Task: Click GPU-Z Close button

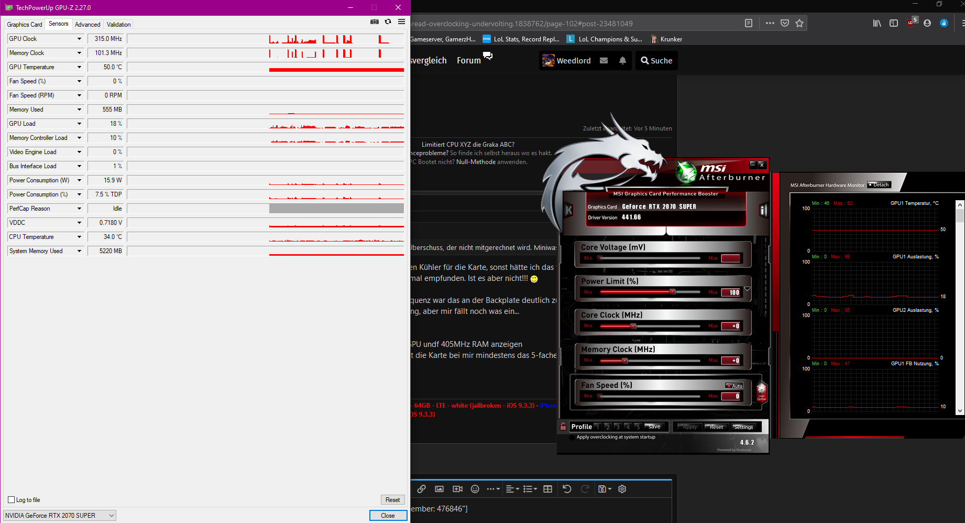Action: 388,516
